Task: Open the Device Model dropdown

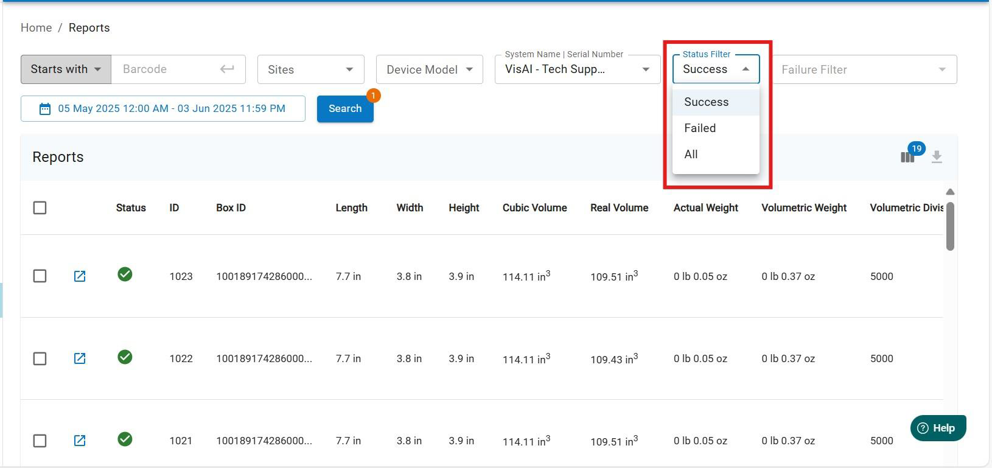Action: click(x=429, y=69)
